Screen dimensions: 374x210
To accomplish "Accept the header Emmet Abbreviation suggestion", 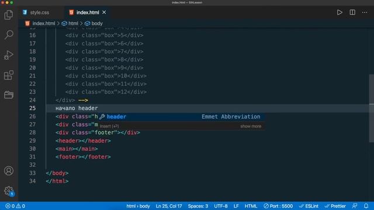I will (x=182, y=117).
